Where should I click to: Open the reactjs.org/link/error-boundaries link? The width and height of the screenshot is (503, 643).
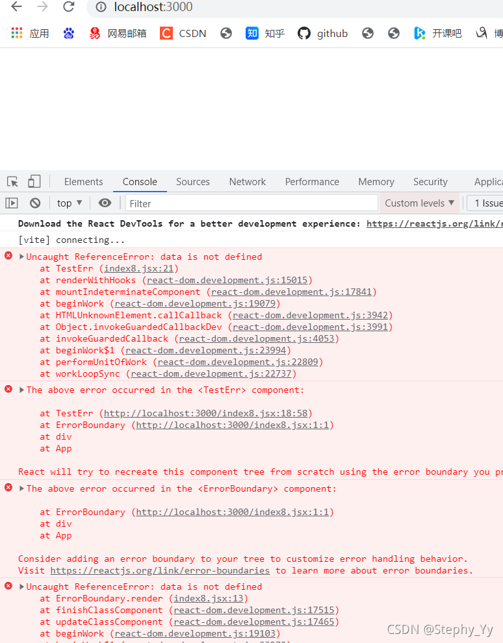[x=160, y=570]
